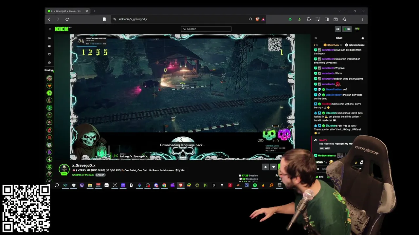
Task: Open Spotify from the taskbar
Action: click(255, 185)
